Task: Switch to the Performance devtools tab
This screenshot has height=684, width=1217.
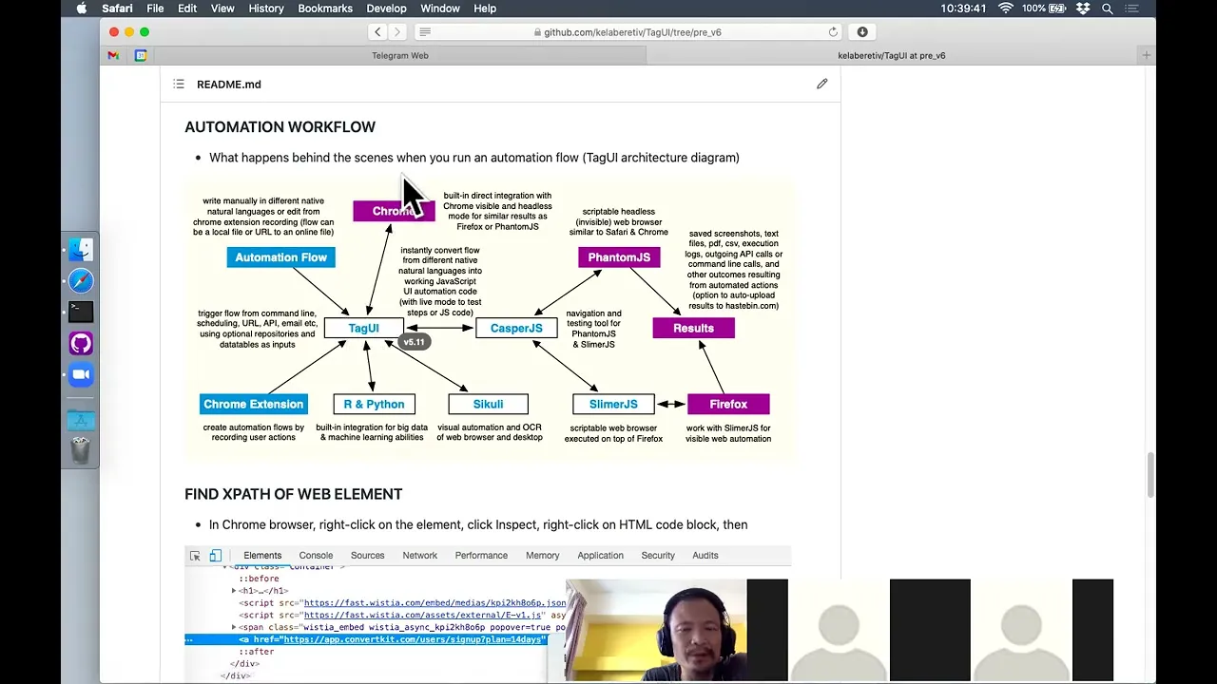Action: [481, 556]
